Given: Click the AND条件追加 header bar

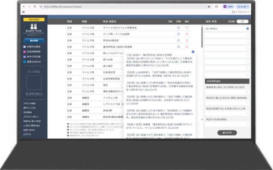Looking at the screenshot, I should coord(227,81).
